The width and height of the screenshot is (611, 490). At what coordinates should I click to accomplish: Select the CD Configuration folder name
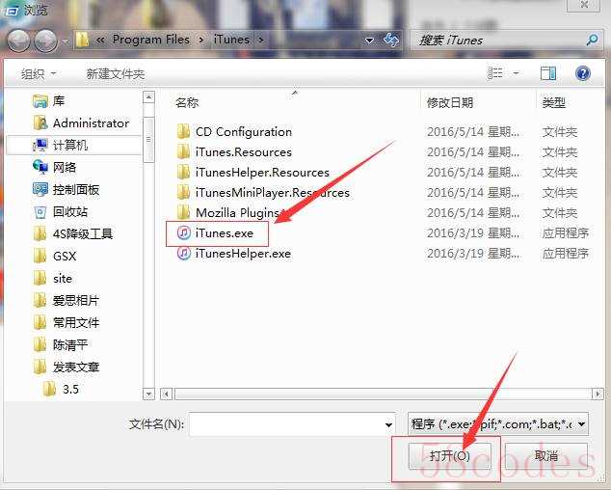point(244,132)
